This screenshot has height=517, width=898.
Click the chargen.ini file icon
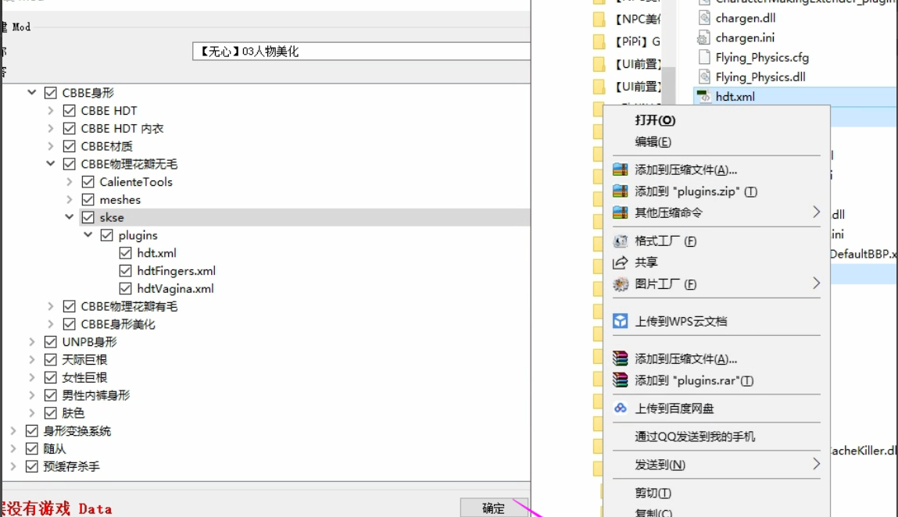click(x=704, y=37)
